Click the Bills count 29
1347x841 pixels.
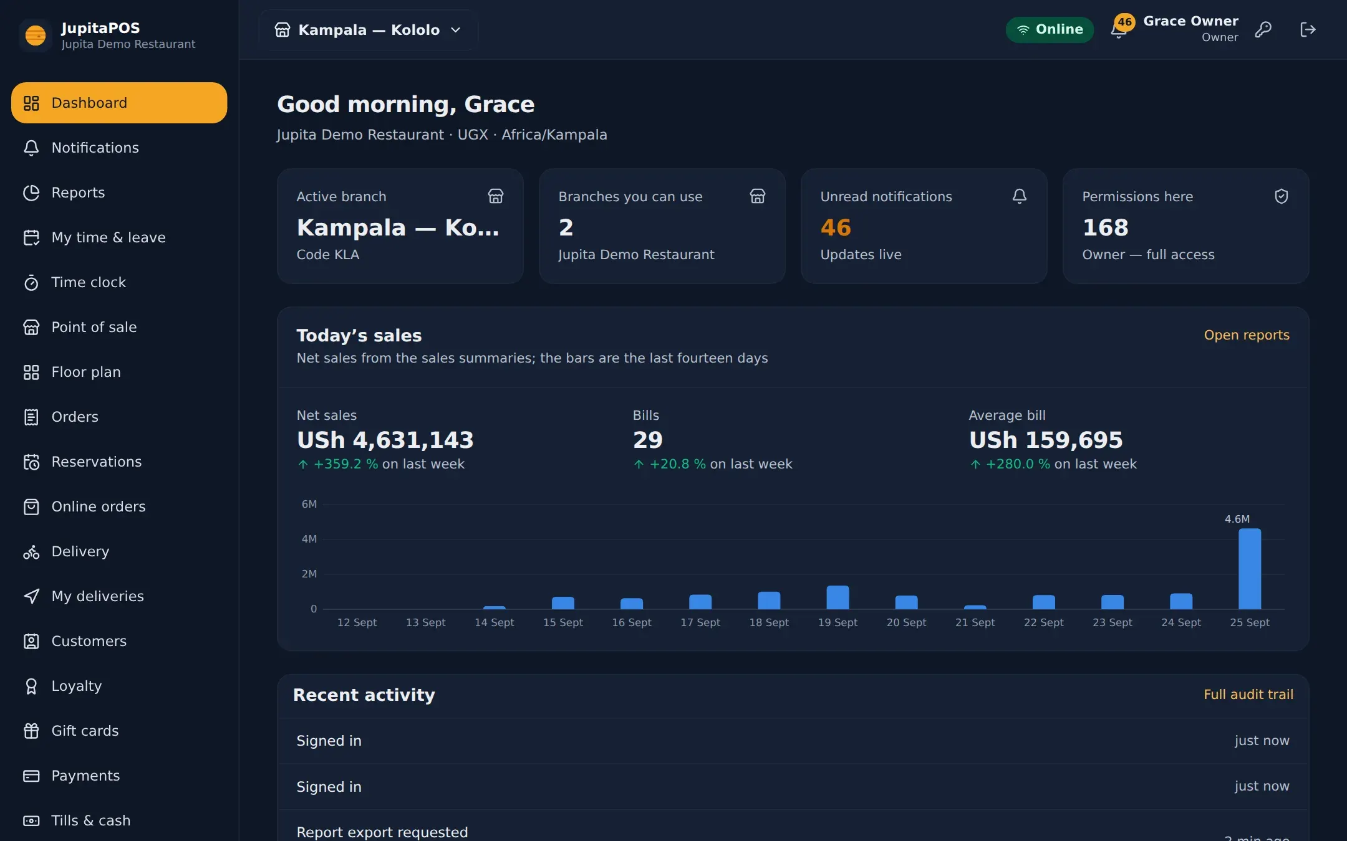pyautogui.click(x=647, y=440)
